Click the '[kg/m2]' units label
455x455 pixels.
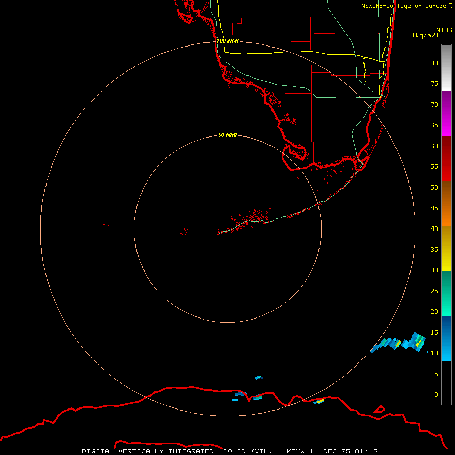tap(426, 35)
